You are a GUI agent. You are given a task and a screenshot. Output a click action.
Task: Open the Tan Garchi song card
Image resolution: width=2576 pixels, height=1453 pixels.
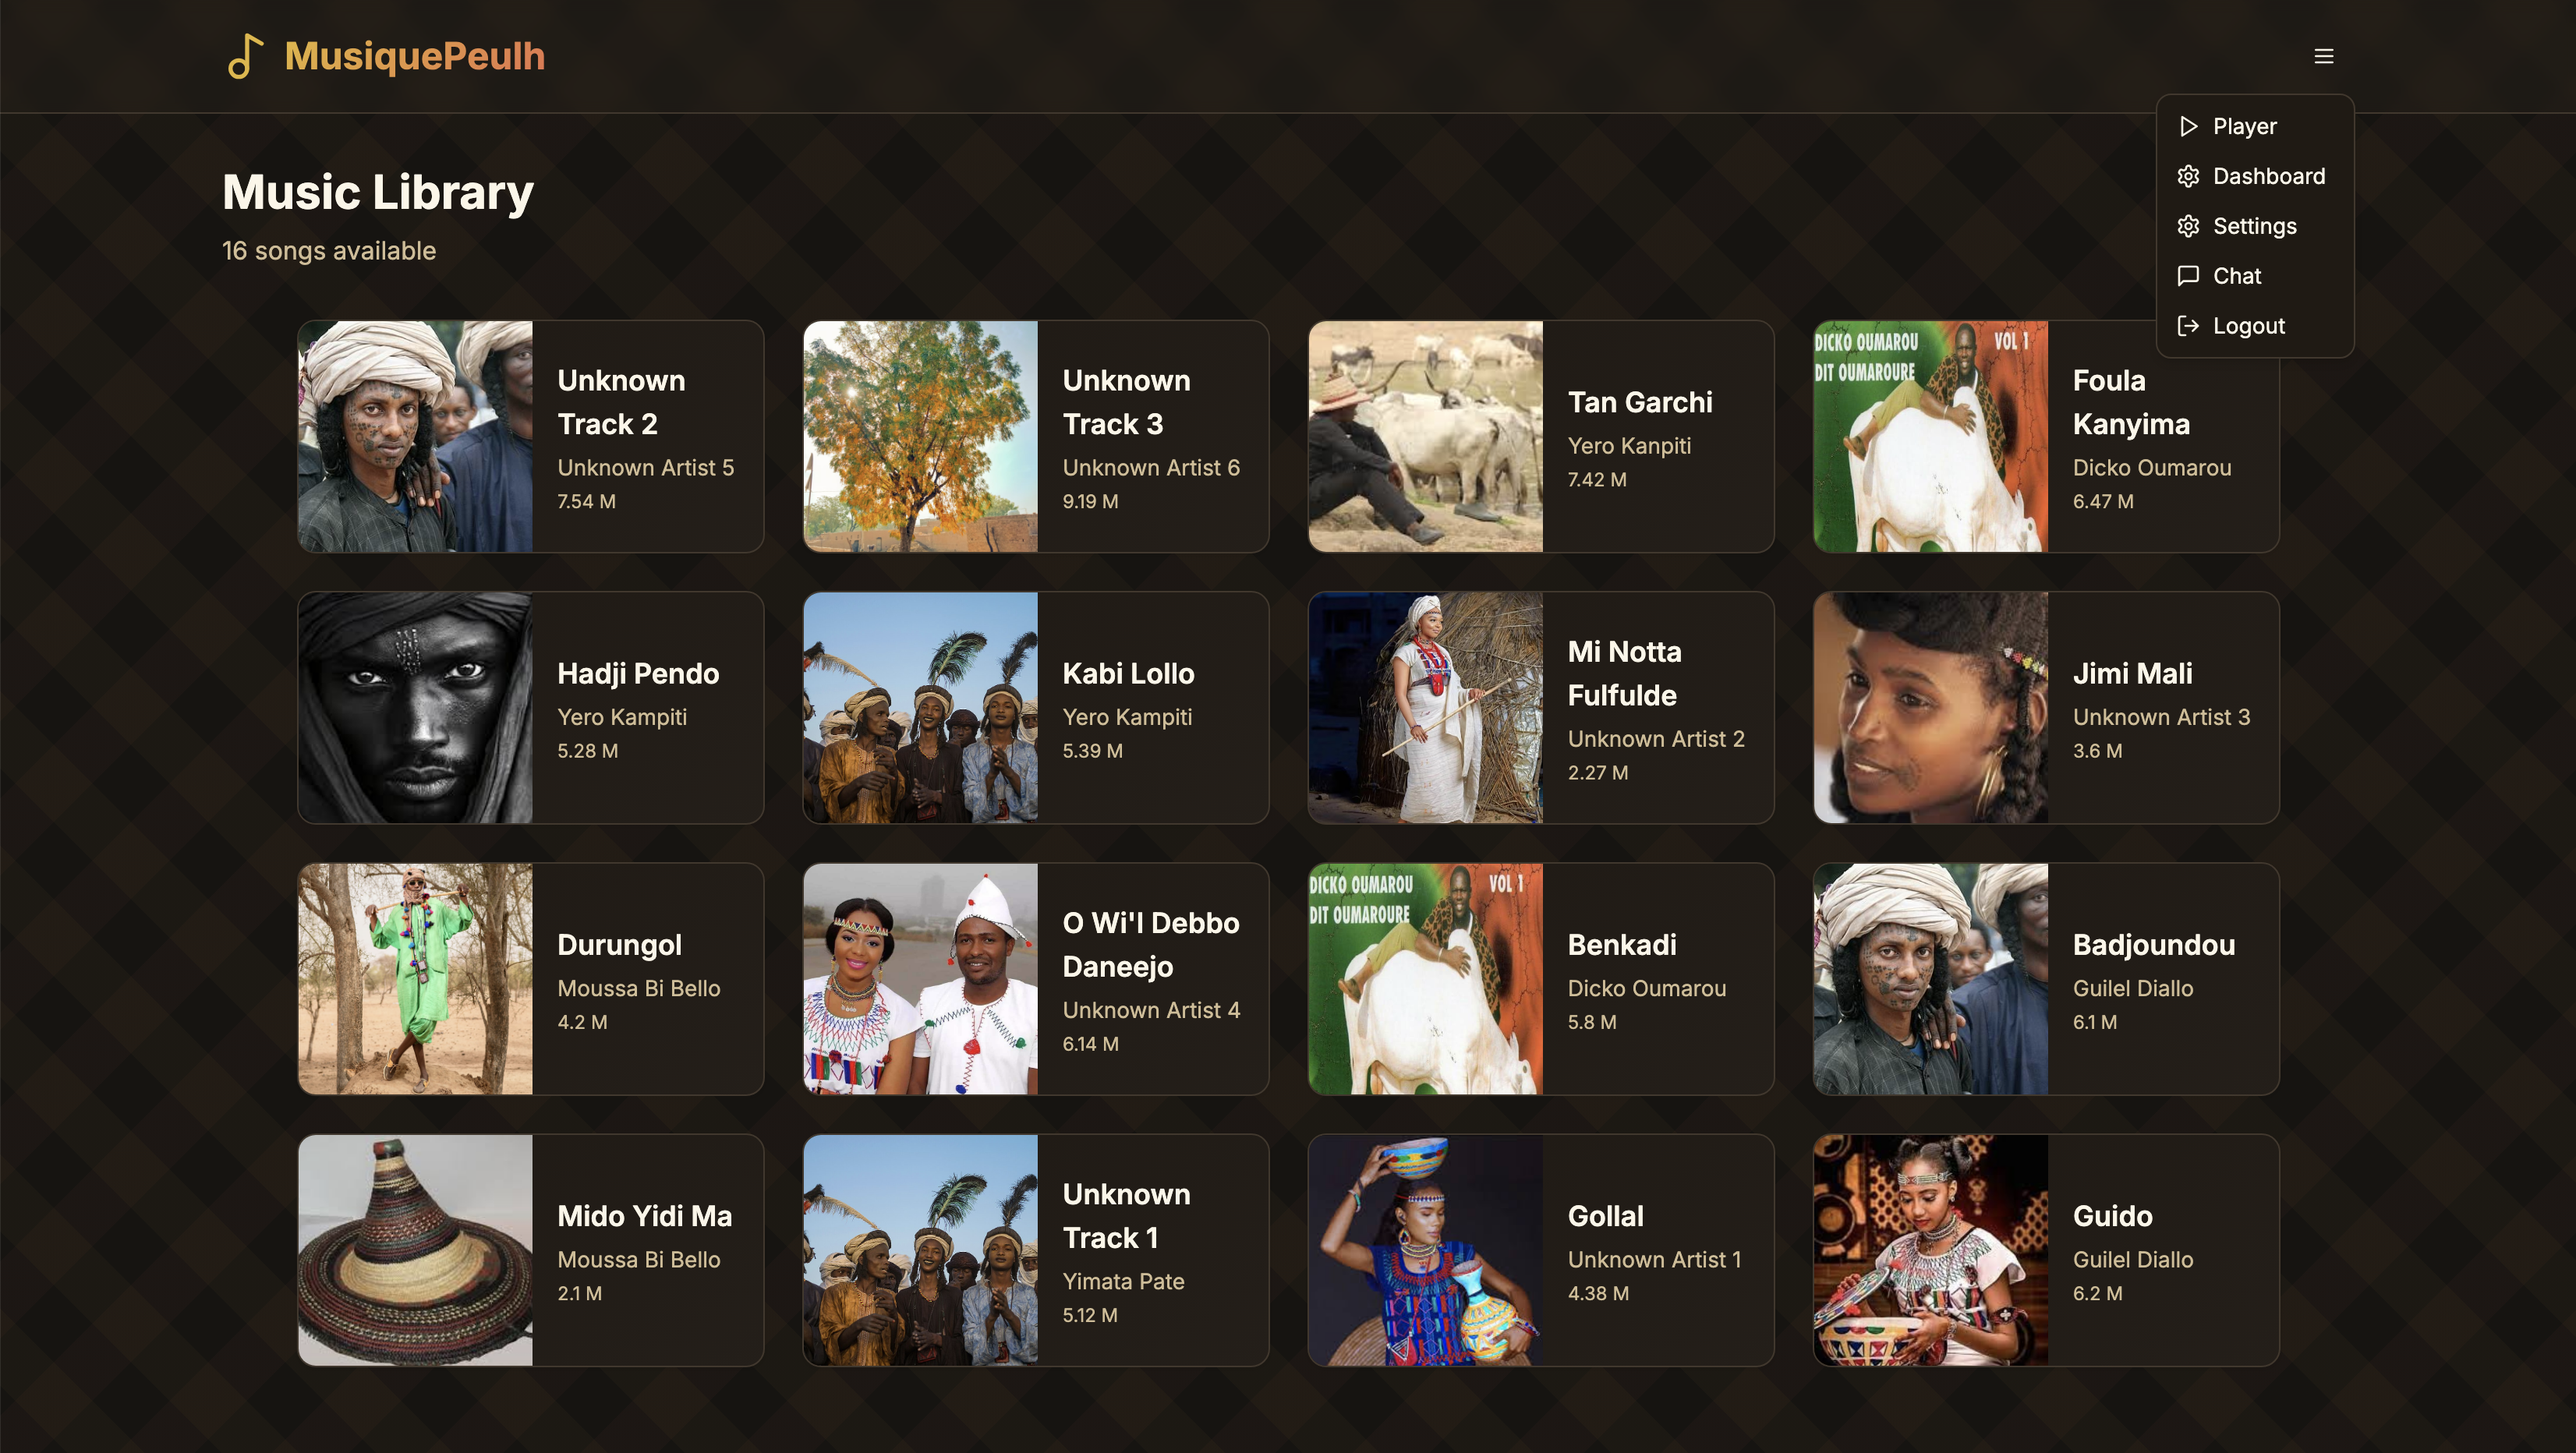[1541, 436]
